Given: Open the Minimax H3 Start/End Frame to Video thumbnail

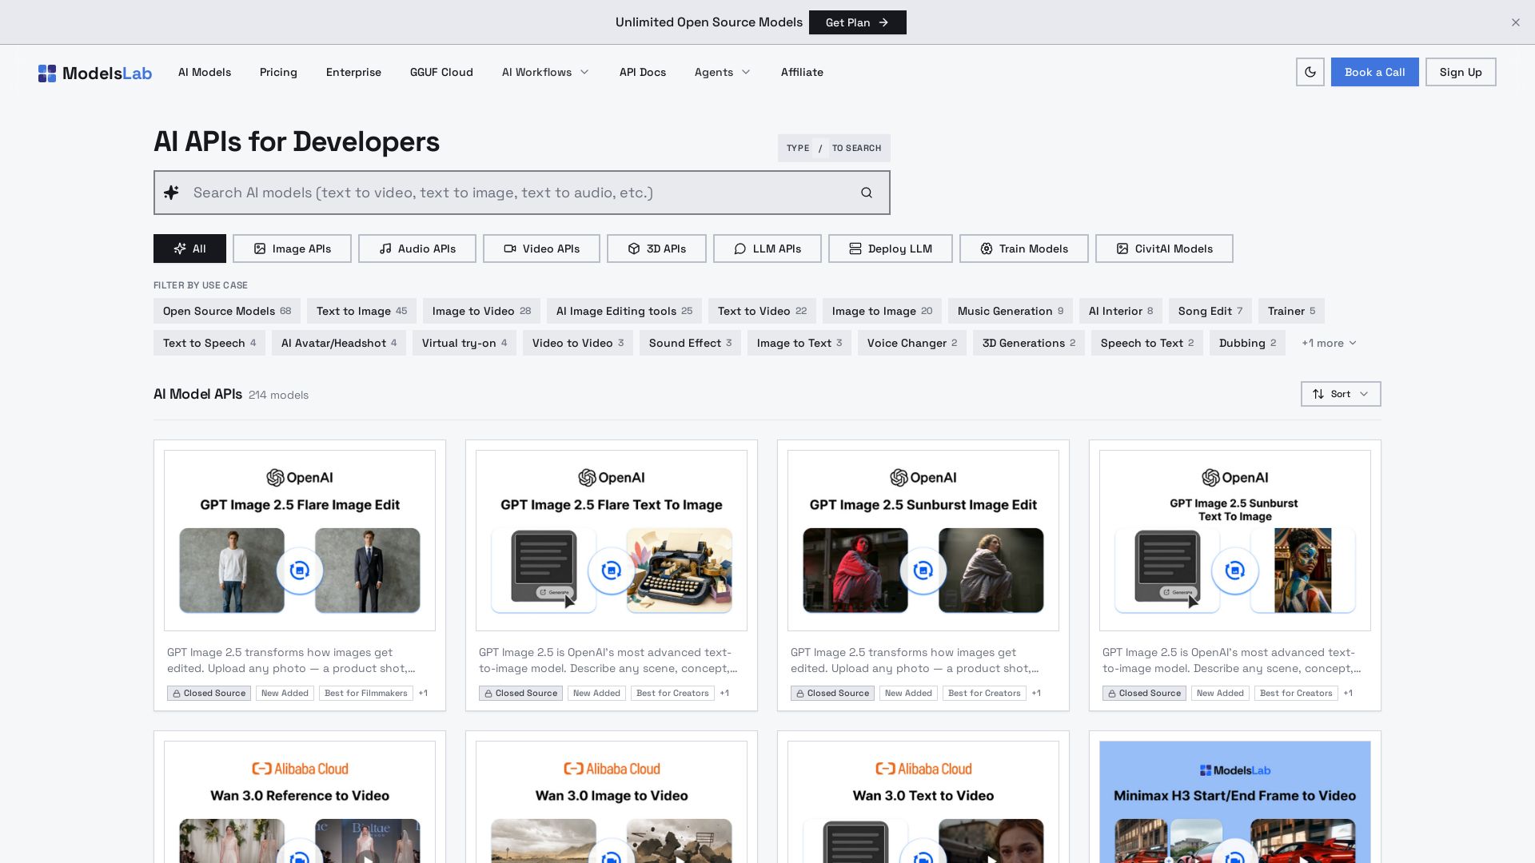Looking at the screenshot, I should coord(1235,802).
